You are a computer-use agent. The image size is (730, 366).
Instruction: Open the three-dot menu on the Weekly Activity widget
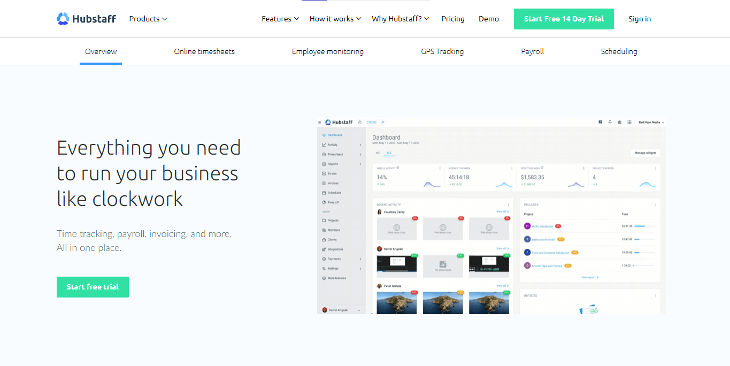(x=440, y=168)
